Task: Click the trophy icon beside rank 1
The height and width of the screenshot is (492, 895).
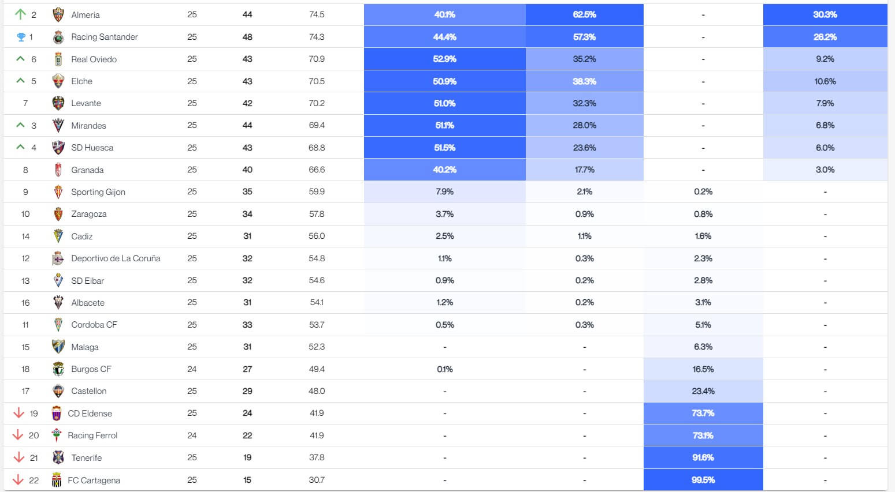Action: 21,37
